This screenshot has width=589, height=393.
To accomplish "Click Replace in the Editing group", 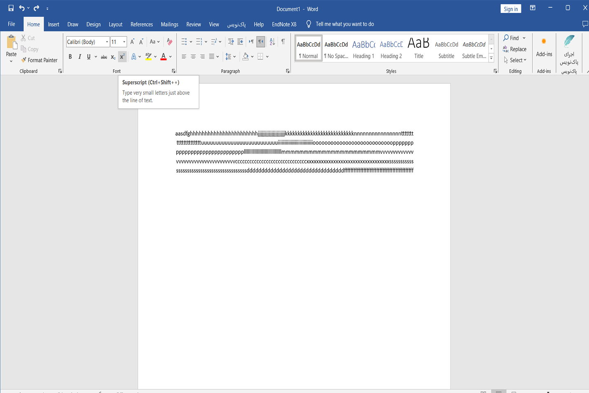I will [514, 49].
